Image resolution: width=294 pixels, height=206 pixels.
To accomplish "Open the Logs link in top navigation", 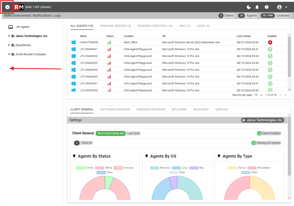I will coord(57,16).
